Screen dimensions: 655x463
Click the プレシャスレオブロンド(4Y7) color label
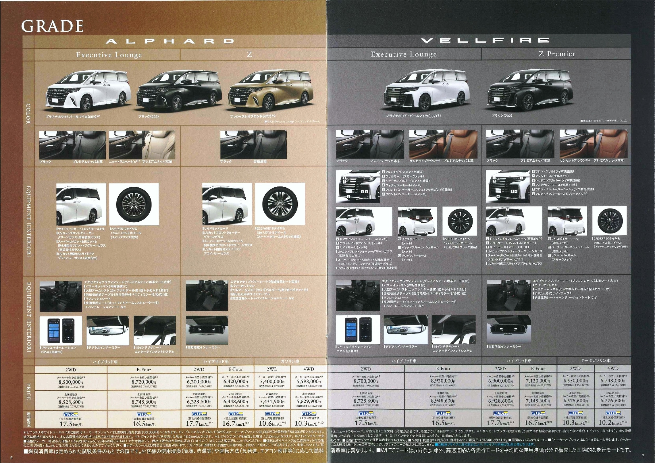pyautogui.click(x=253, y=116)
